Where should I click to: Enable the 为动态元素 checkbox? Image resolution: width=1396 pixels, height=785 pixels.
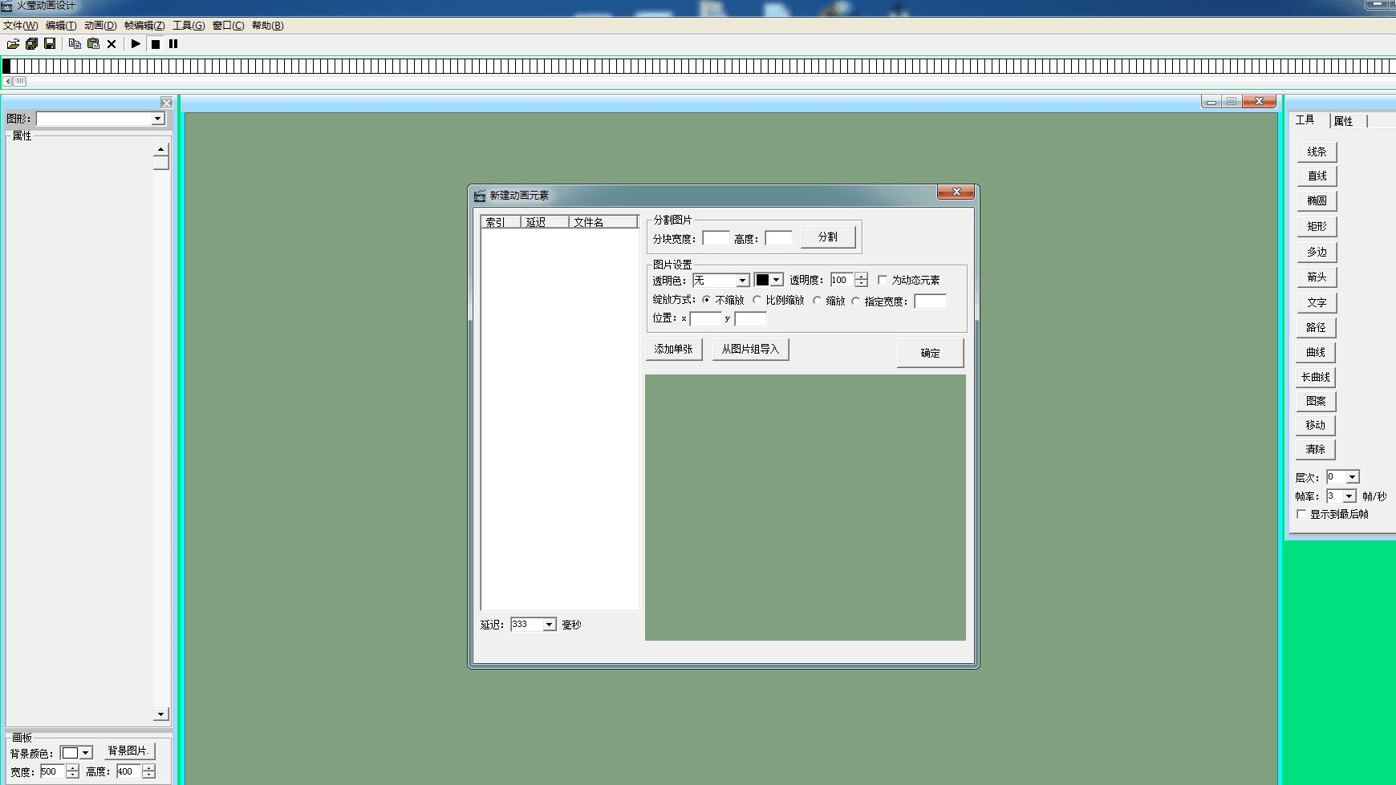coord(883,280)
